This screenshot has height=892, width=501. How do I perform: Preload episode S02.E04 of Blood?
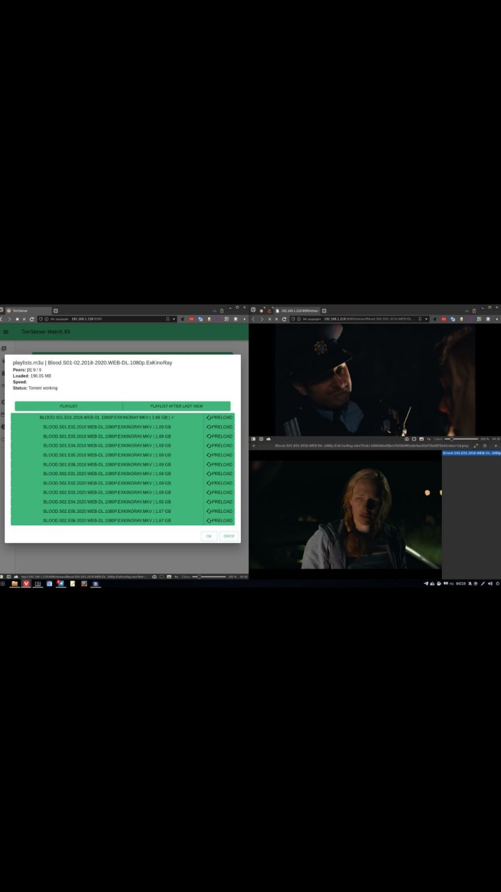tap(219, 502)
